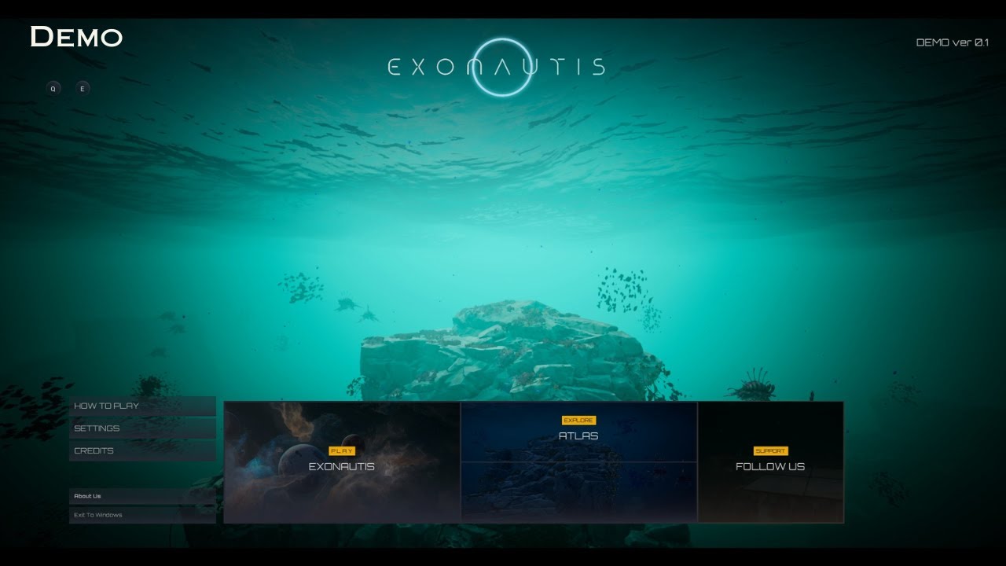Click the E key hint icon

[83, 88]
